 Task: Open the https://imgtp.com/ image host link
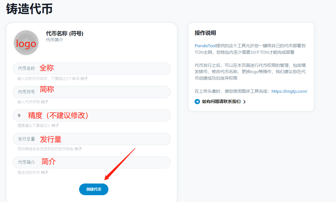[289, 91]
